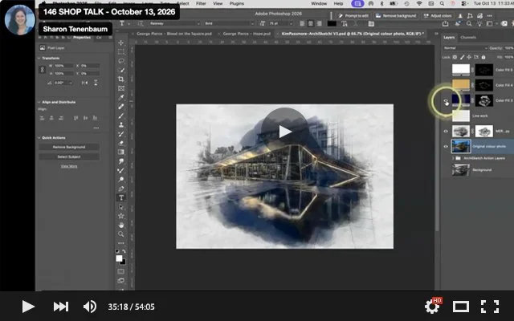This screenshot has height=321, width=514.
Task: Activate the Crop tool
Action: pyautogui.click(x=121, y=79)
